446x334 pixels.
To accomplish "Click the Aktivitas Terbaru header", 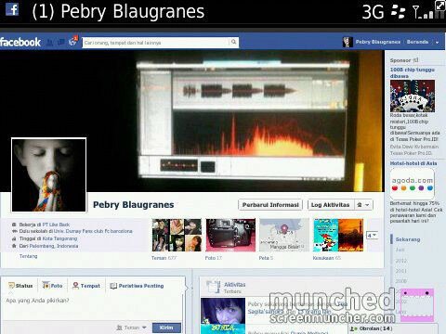I will click(x=234, y=288).
